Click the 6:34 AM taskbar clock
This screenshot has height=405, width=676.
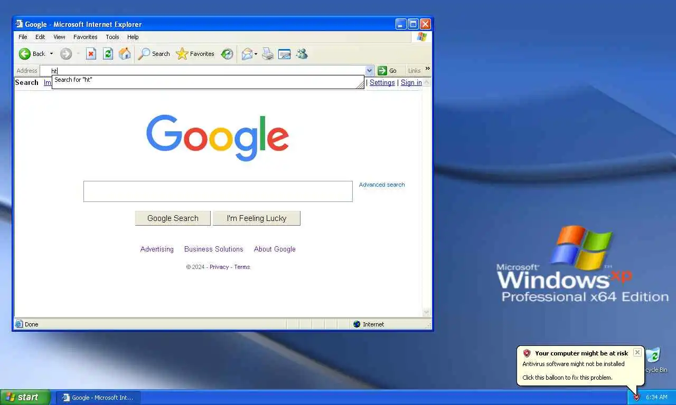[656, 397]
